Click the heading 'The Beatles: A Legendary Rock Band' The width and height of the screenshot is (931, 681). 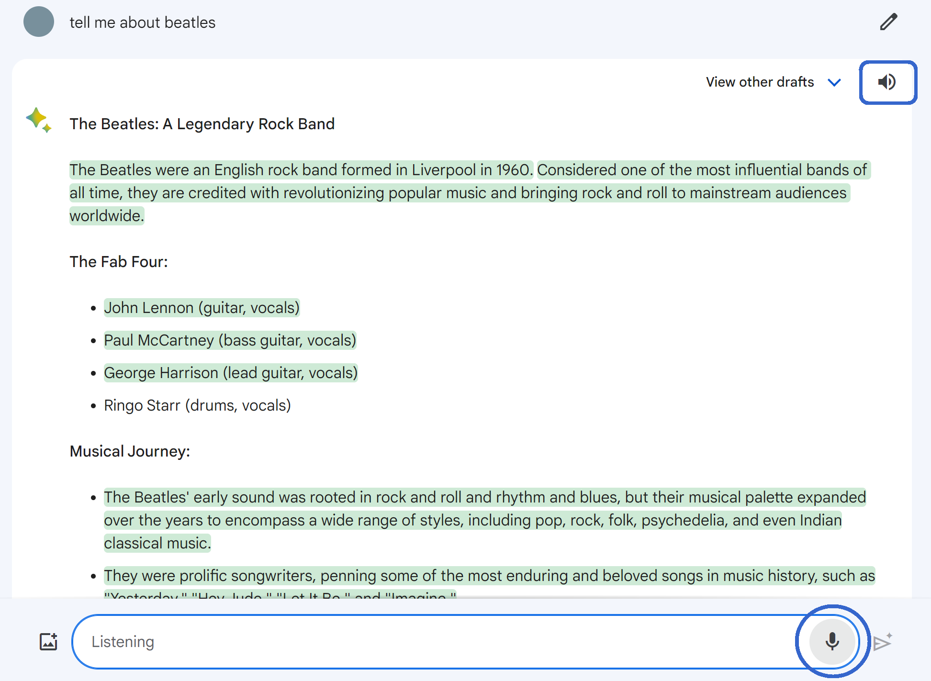[202, 124]
